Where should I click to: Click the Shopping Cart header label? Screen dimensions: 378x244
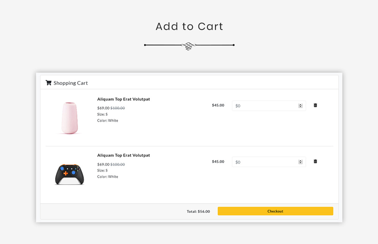click(x=71, y=83)
